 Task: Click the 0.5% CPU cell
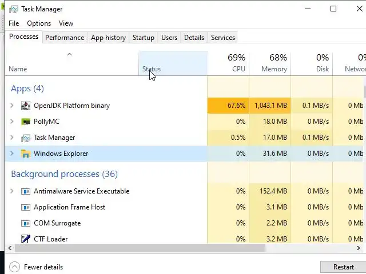pos(228,138)
